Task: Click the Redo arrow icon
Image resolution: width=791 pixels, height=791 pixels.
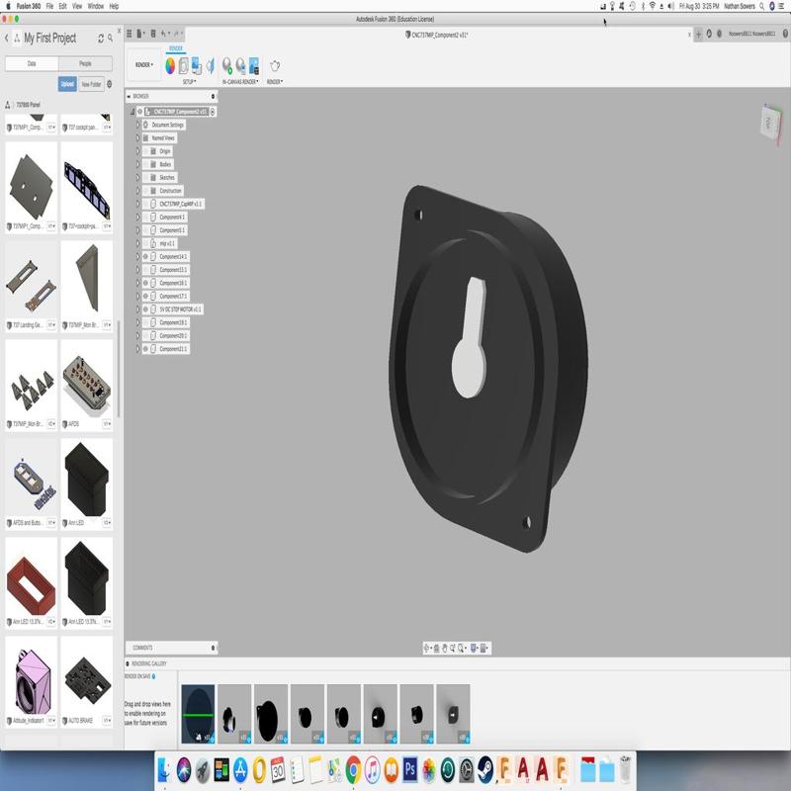Action: pyautogui.click(x=176, y=34)
